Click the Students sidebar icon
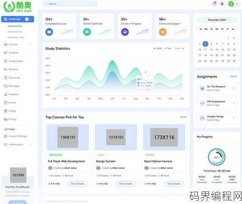 (5, 53)
